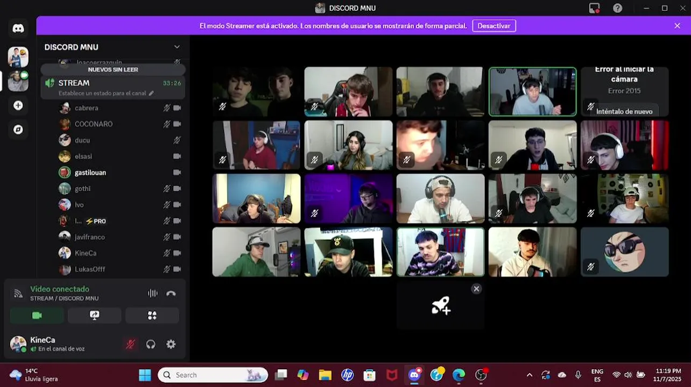
Task: Select member elsasi in channel list
Action: tap(83, 156)
